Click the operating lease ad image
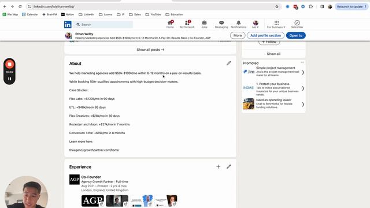This screenshot has width=370, height=208. 249,104
